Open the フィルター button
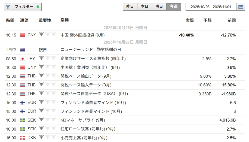249x142 pixels. click(x=23, y=7)
